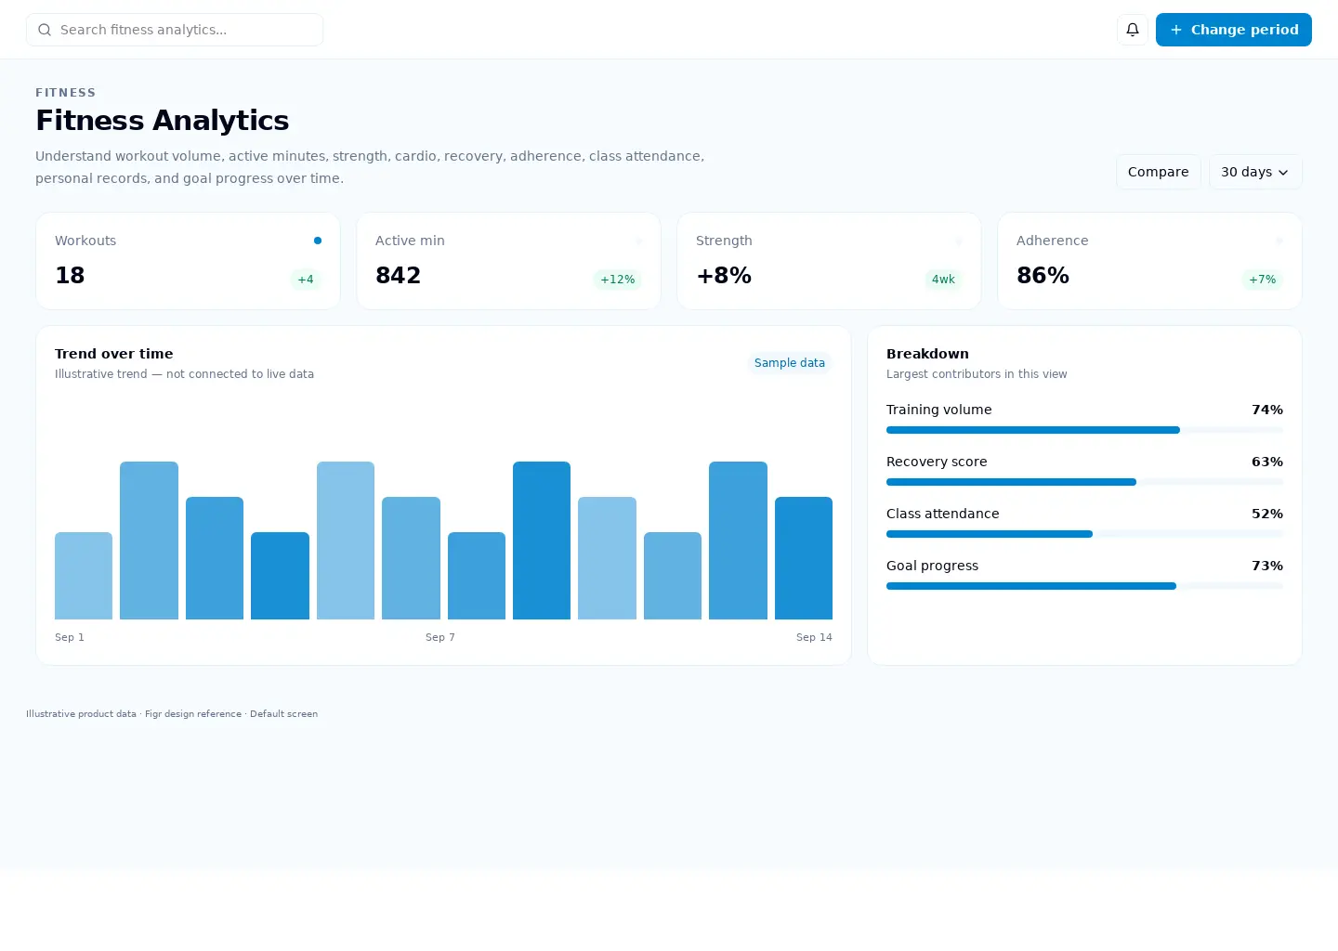Open the Workouts metric card

point(188,261)
